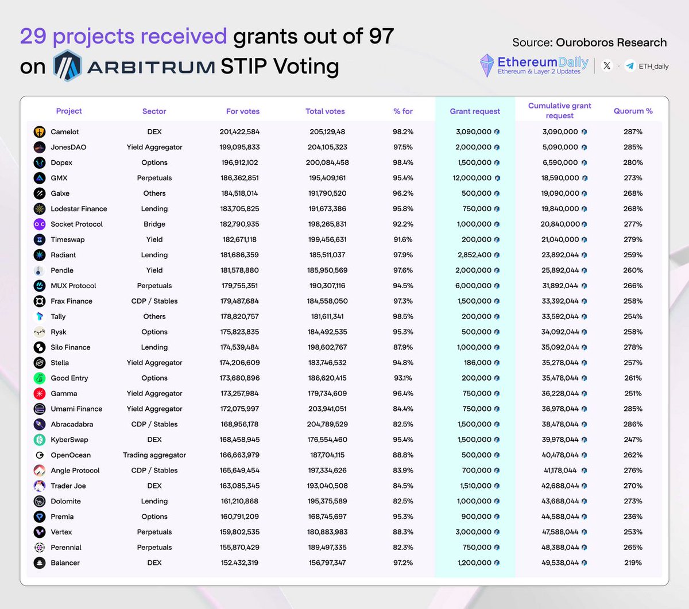This screenshot has height=609, width=689.
Task: Select the Sector column header
Action: [x=154, y=111]
